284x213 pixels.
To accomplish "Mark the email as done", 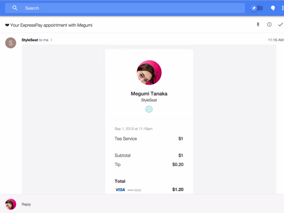I will coord(281,25).
